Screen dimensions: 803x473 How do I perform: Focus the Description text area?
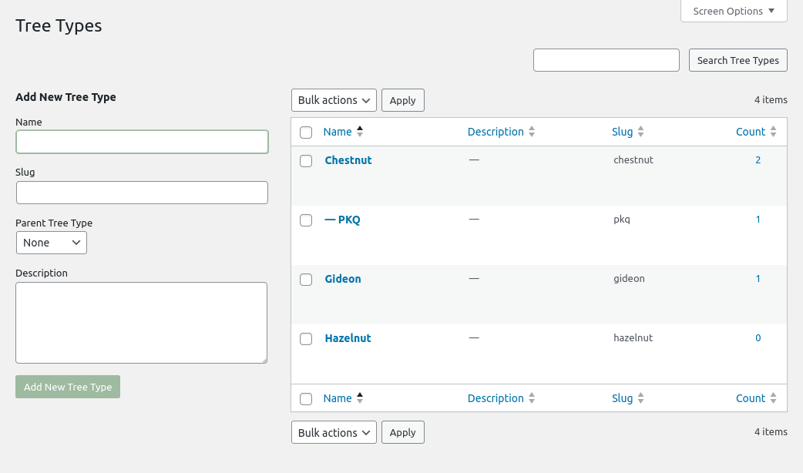(x=141, y=322)
